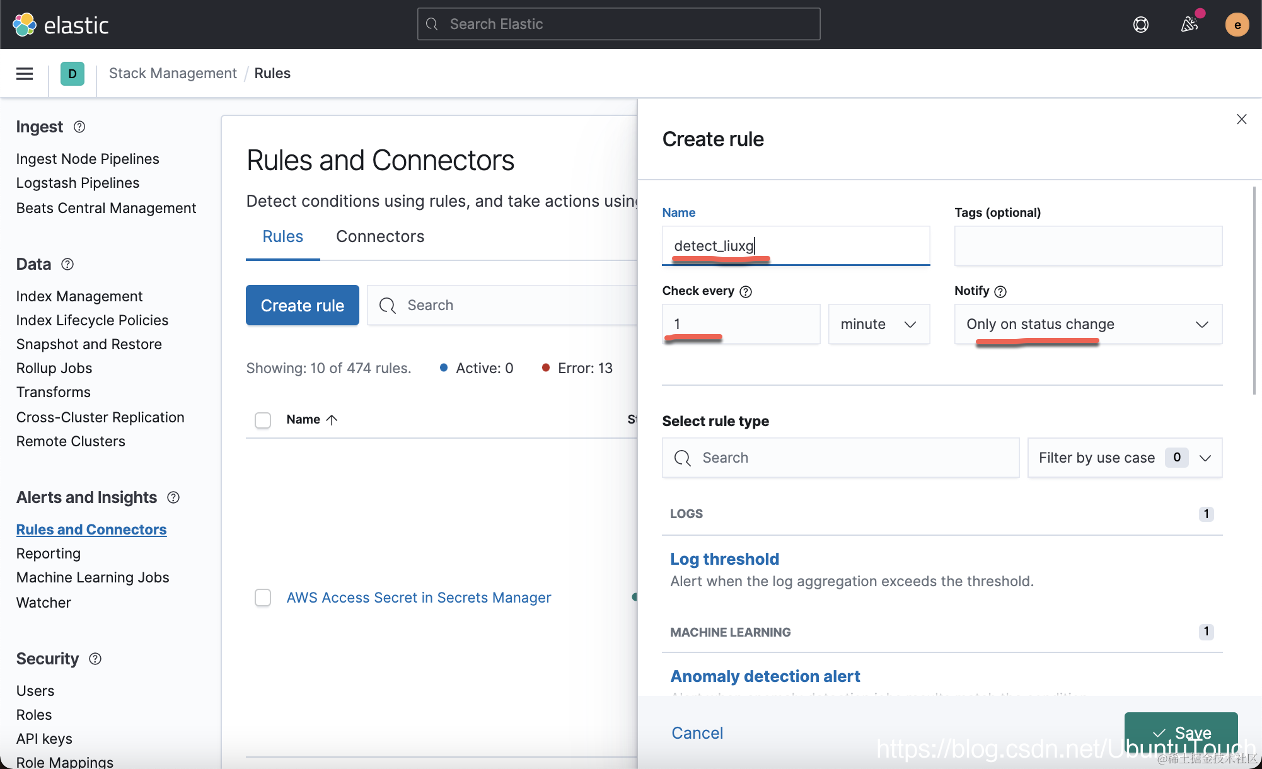The width and height of the screenshot is (1262, 769).
Task: Open the hamburger navigation menu
Action: click(25, 74)
